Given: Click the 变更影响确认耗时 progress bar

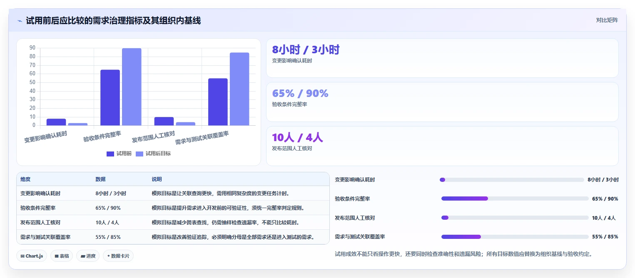Looking at the screenshot, I should (x=512, y=180).
